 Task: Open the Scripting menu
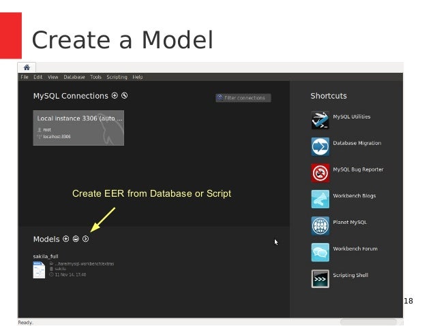pos(117,77)
